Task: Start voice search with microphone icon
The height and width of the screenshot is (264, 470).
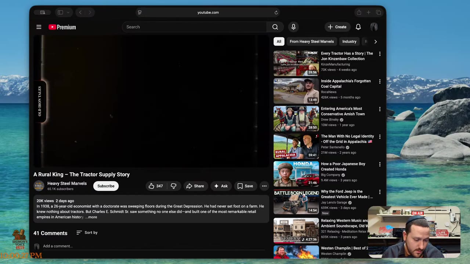Action: pos(293,27)
